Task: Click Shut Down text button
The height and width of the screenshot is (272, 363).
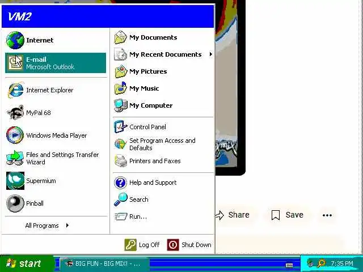Action: [196, 245]
